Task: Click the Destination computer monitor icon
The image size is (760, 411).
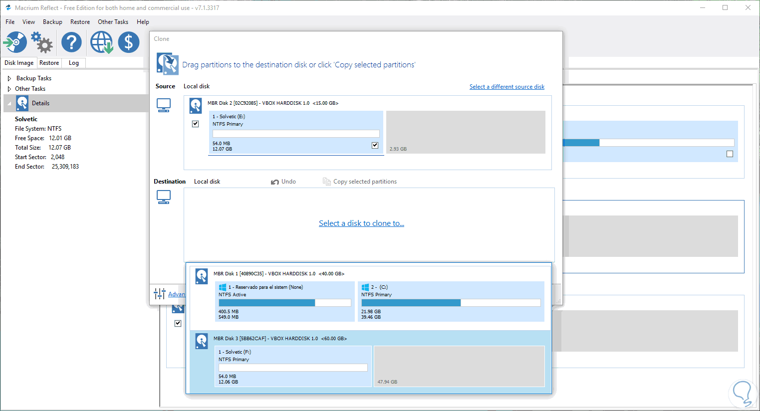Action: pyautogui.click(x=164, y=197)
